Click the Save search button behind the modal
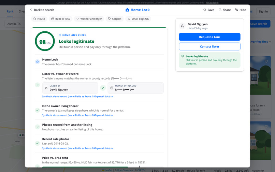The image size is (275, 172). (x=260, y=24)
